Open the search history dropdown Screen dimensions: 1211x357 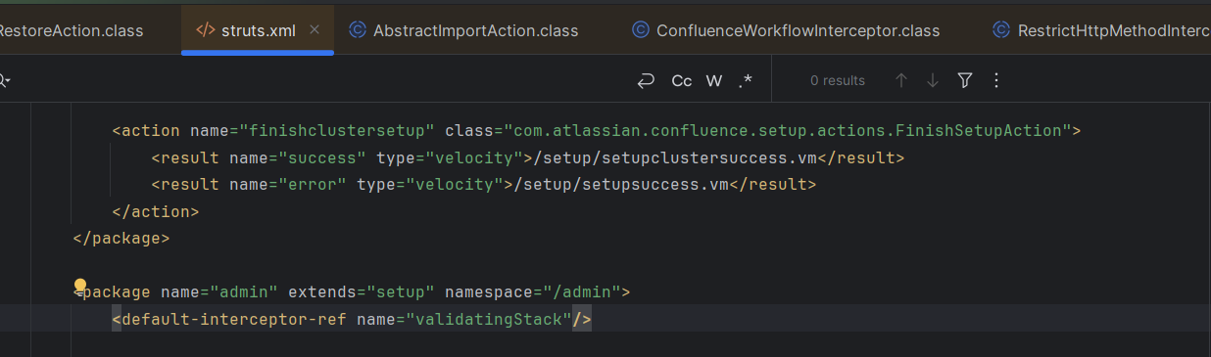[5, 81]
